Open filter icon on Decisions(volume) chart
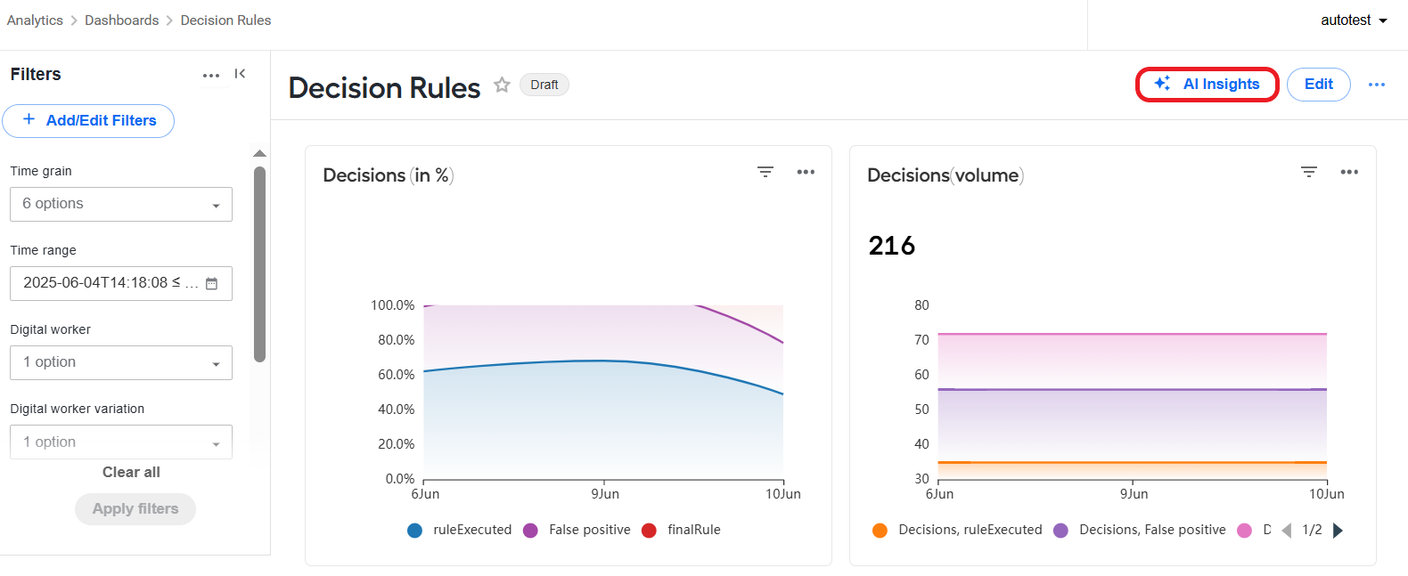The width and height of the screenshot is (1408, 576). (x=1309, y=172)
